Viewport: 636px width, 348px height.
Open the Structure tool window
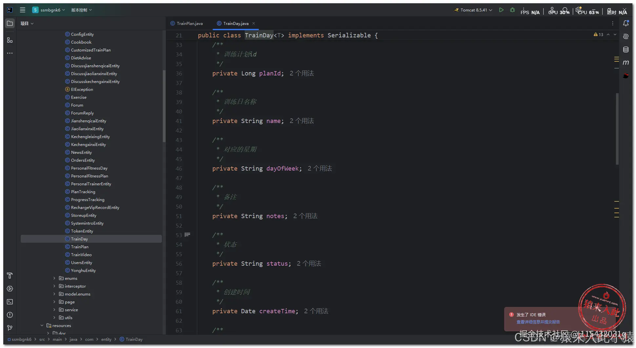coord(10,40)
